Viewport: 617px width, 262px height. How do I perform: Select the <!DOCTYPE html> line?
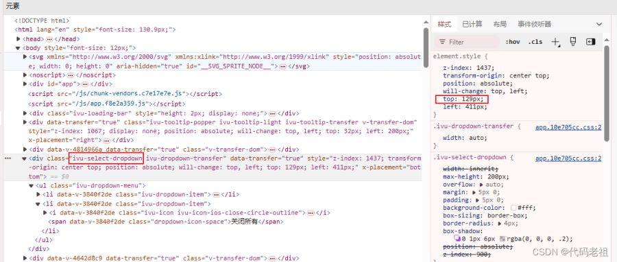tap(42, 21)
